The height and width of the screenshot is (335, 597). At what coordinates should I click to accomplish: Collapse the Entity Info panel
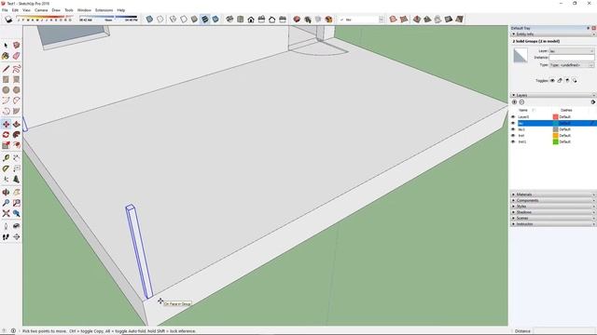(x=514, y=34)
